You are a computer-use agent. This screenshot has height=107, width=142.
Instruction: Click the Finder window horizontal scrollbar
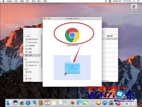(x=105, y=81)
